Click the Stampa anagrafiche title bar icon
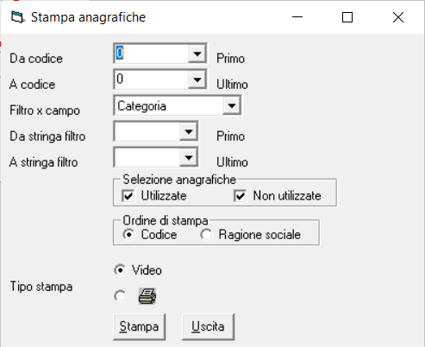This screenshot has height=347, width=425. point(18,17)
